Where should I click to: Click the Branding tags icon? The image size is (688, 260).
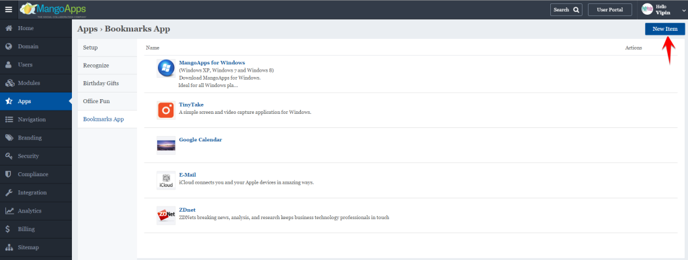9,137
